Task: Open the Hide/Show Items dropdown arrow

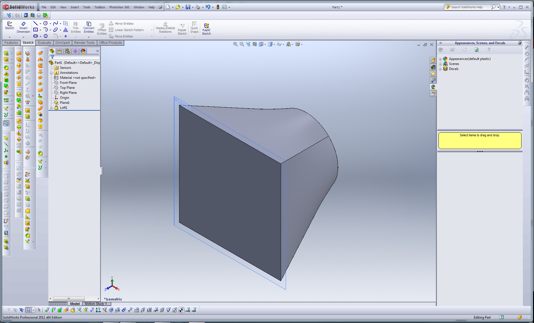Action: coord(283,44)
